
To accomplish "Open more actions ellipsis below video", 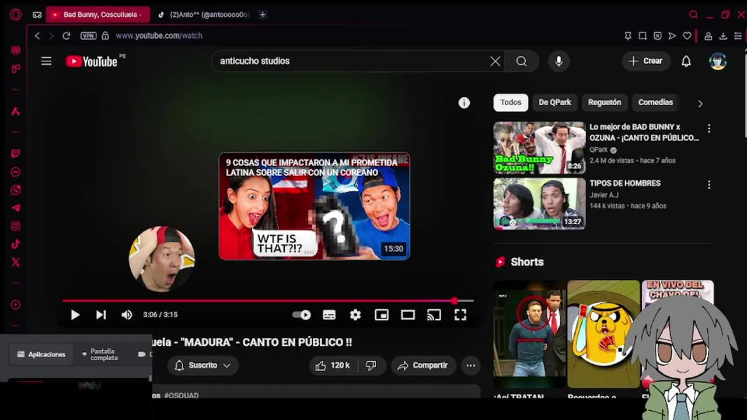I will 470,366.
